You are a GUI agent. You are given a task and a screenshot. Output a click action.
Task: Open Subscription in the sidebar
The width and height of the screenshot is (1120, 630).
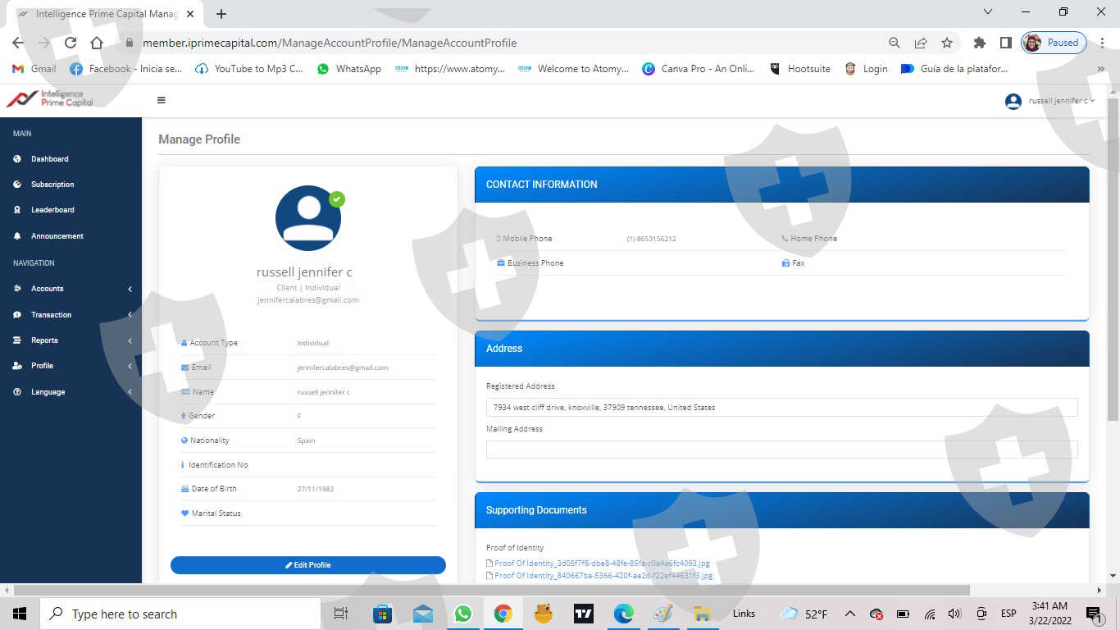pyautogui.click(x=52, y=185)
